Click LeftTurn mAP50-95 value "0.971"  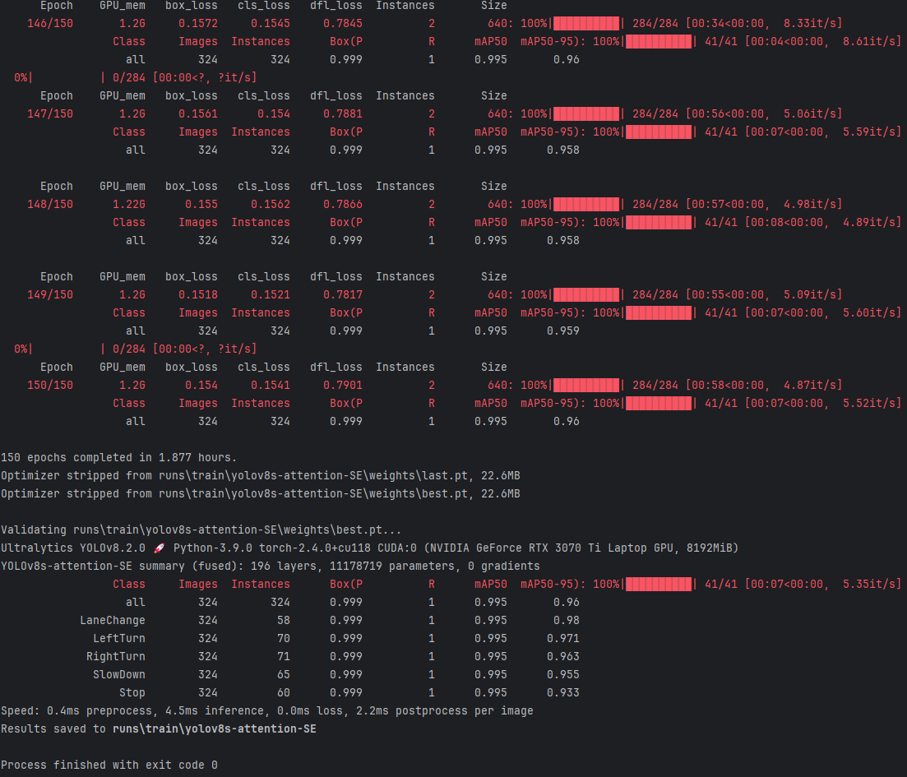click(x=562, y=639)
